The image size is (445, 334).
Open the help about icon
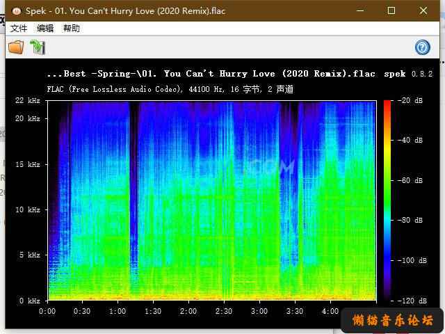tap(422, 47)
